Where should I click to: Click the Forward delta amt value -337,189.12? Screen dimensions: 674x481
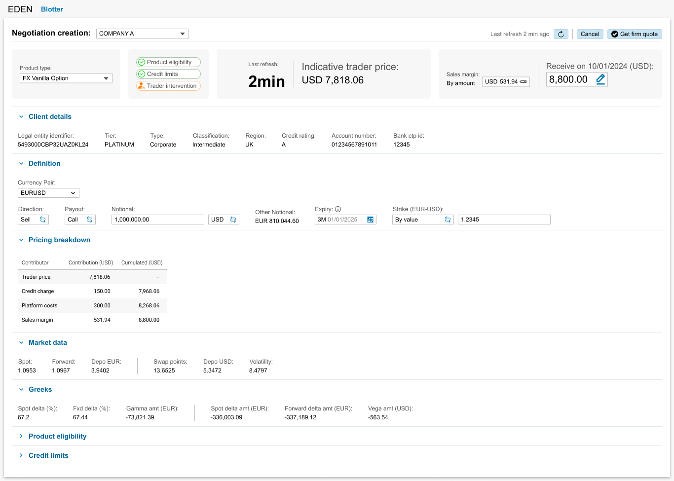pyautogui.click(x=300, y=417)
